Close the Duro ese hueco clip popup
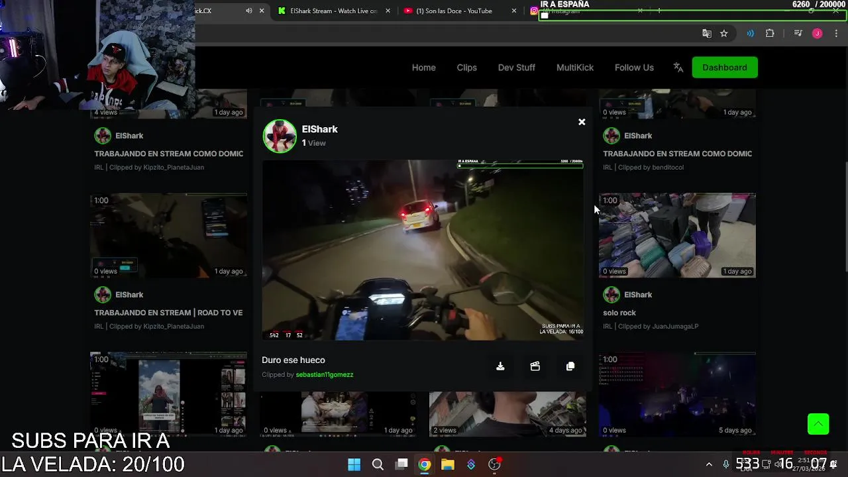 point(582,122)
